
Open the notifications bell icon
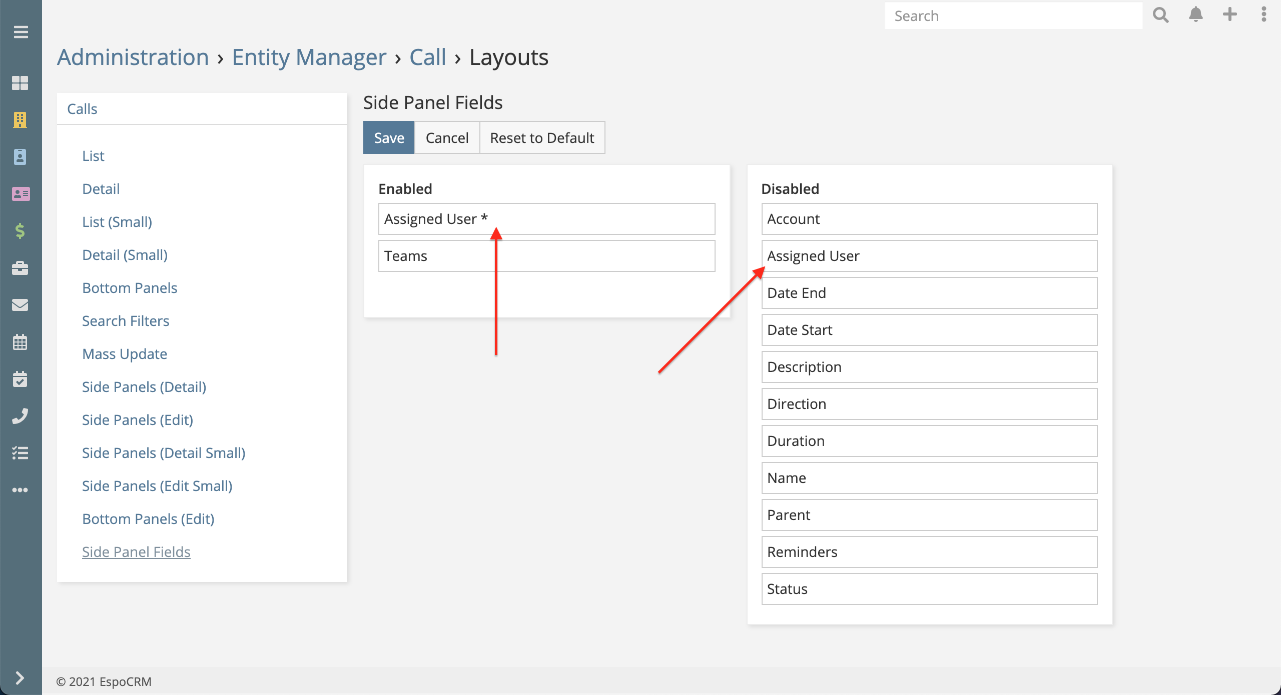[1196, 14]
